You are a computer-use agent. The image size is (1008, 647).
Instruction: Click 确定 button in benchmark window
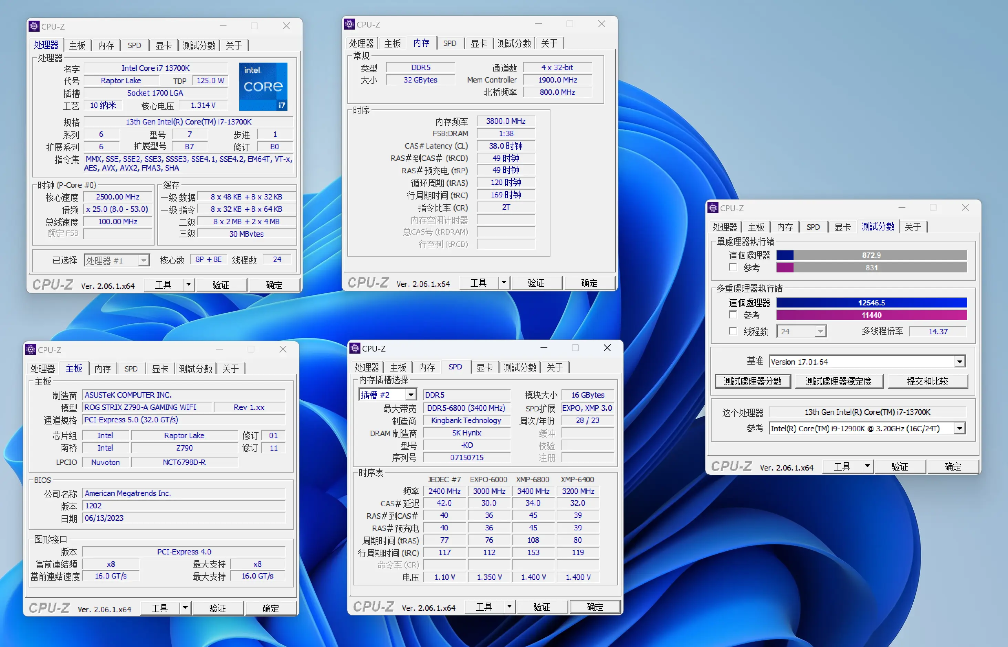tap(953, 466)
